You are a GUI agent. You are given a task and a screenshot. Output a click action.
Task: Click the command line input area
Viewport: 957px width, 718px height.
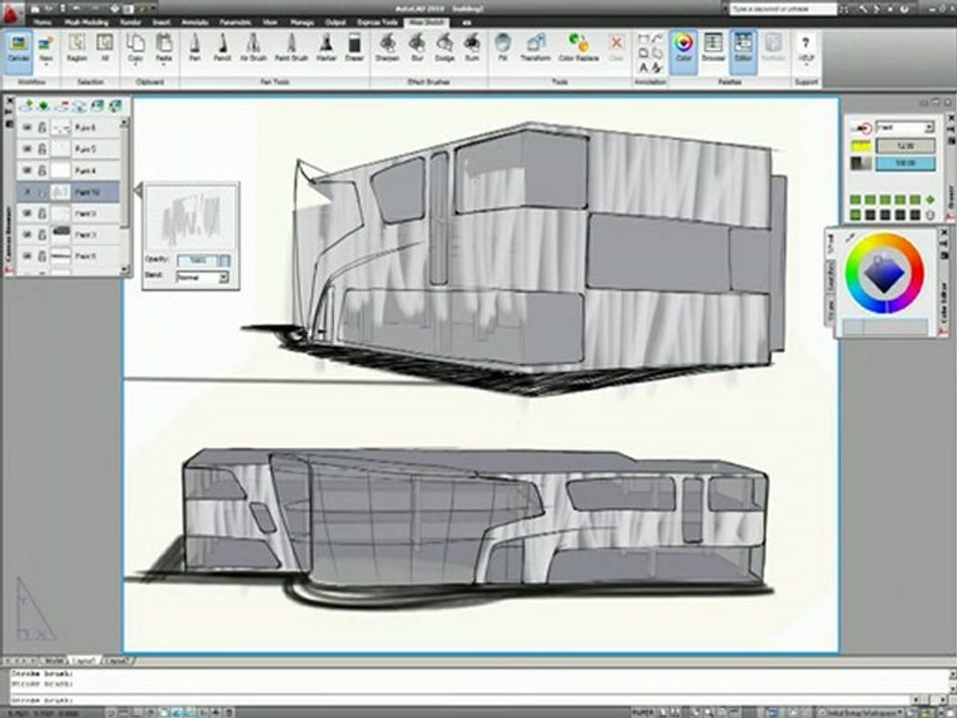[464, 700]
